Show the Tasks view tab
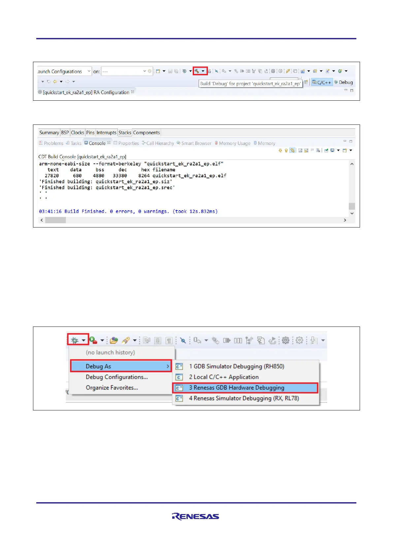The width and height of the screenshot is (393, 556). click(74, 143)
